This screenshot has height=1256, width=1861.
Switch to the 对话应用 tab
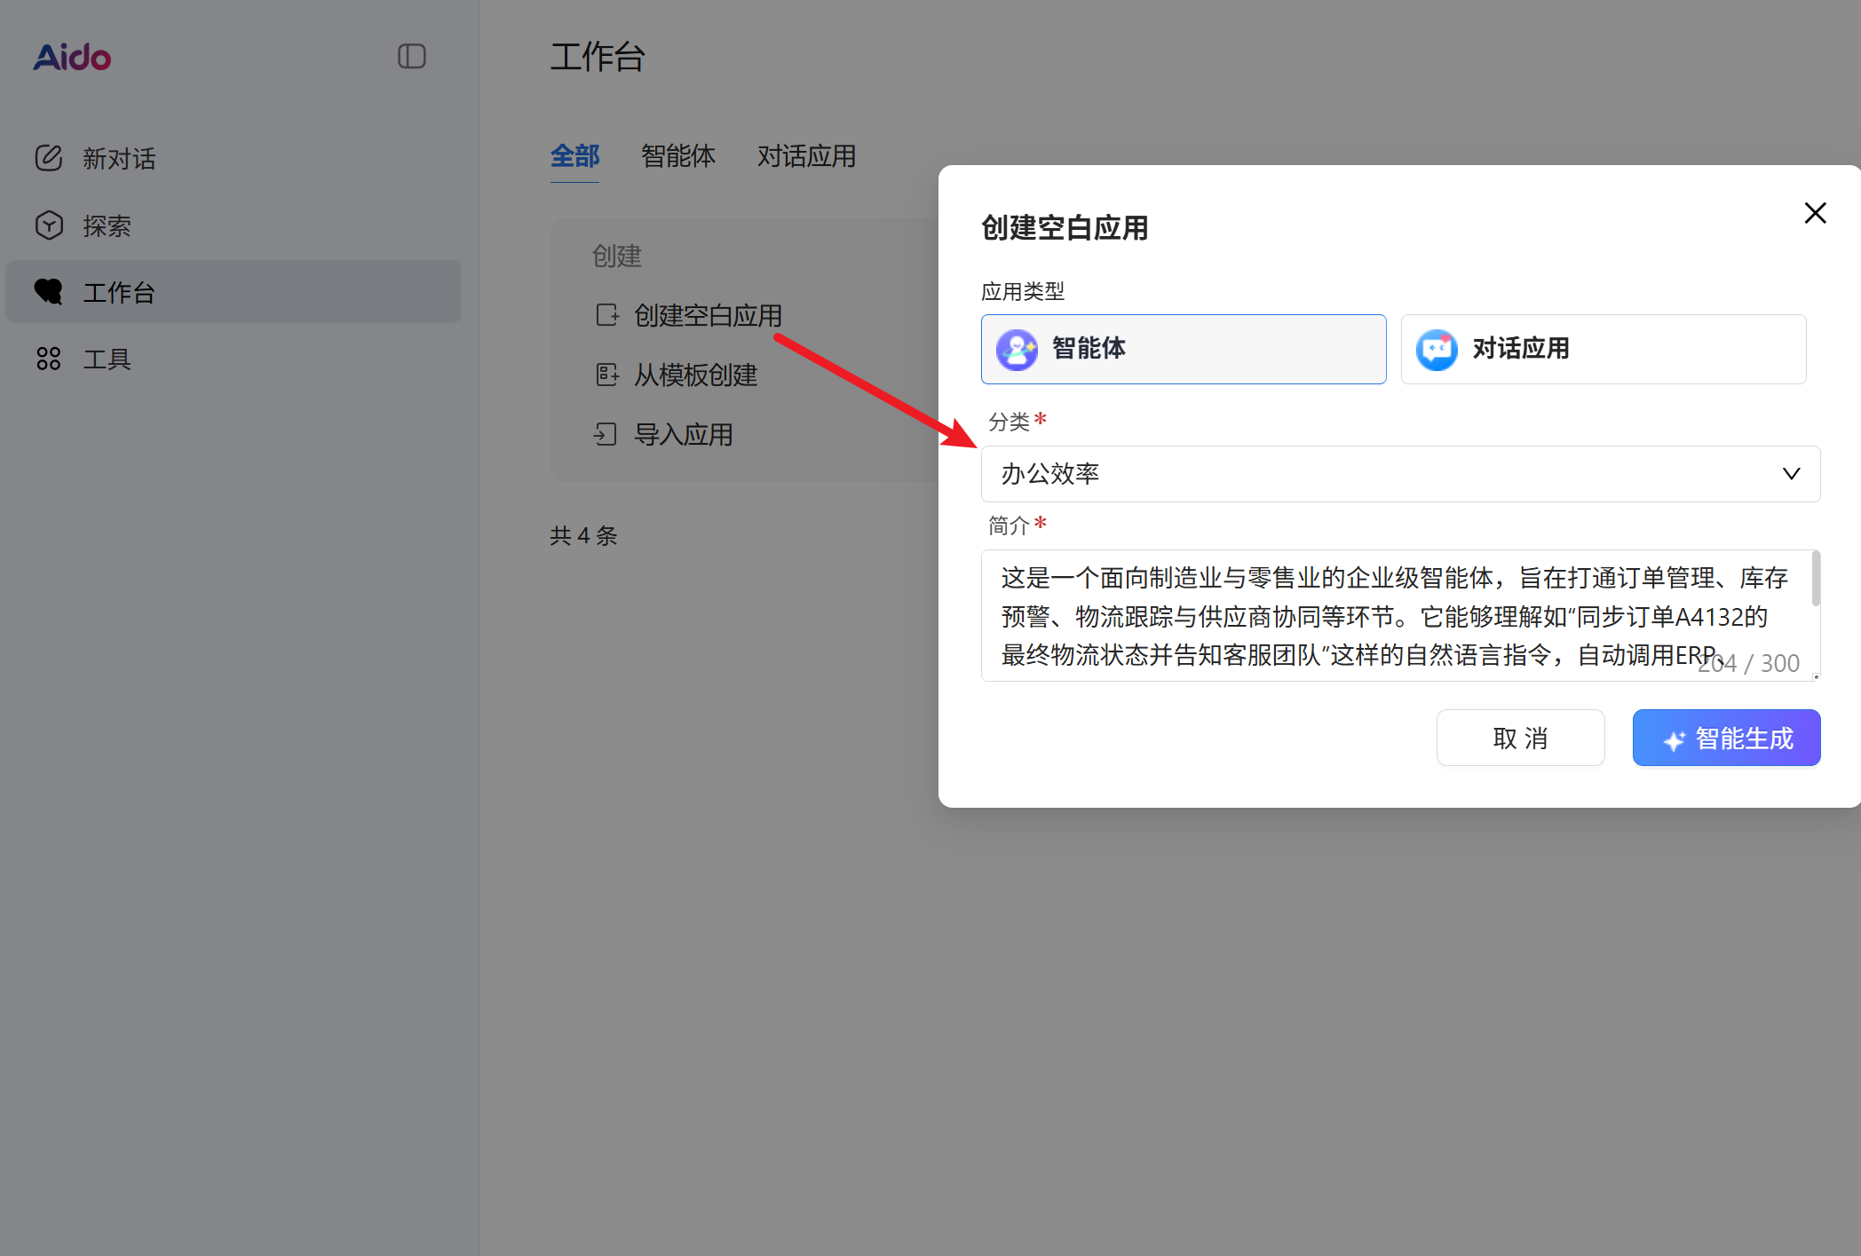(x=806, y=156)
